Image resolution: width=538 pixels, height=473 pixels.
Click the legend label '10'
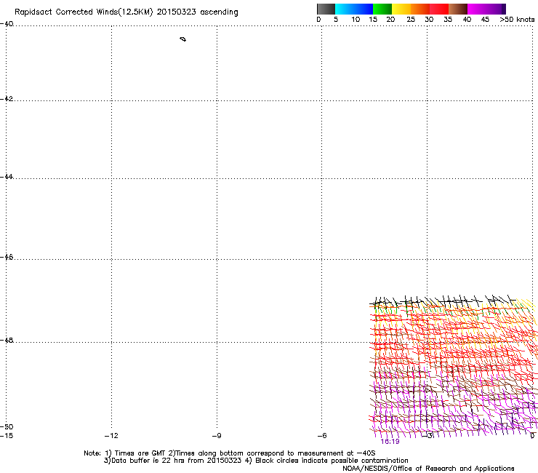point(356,20)
